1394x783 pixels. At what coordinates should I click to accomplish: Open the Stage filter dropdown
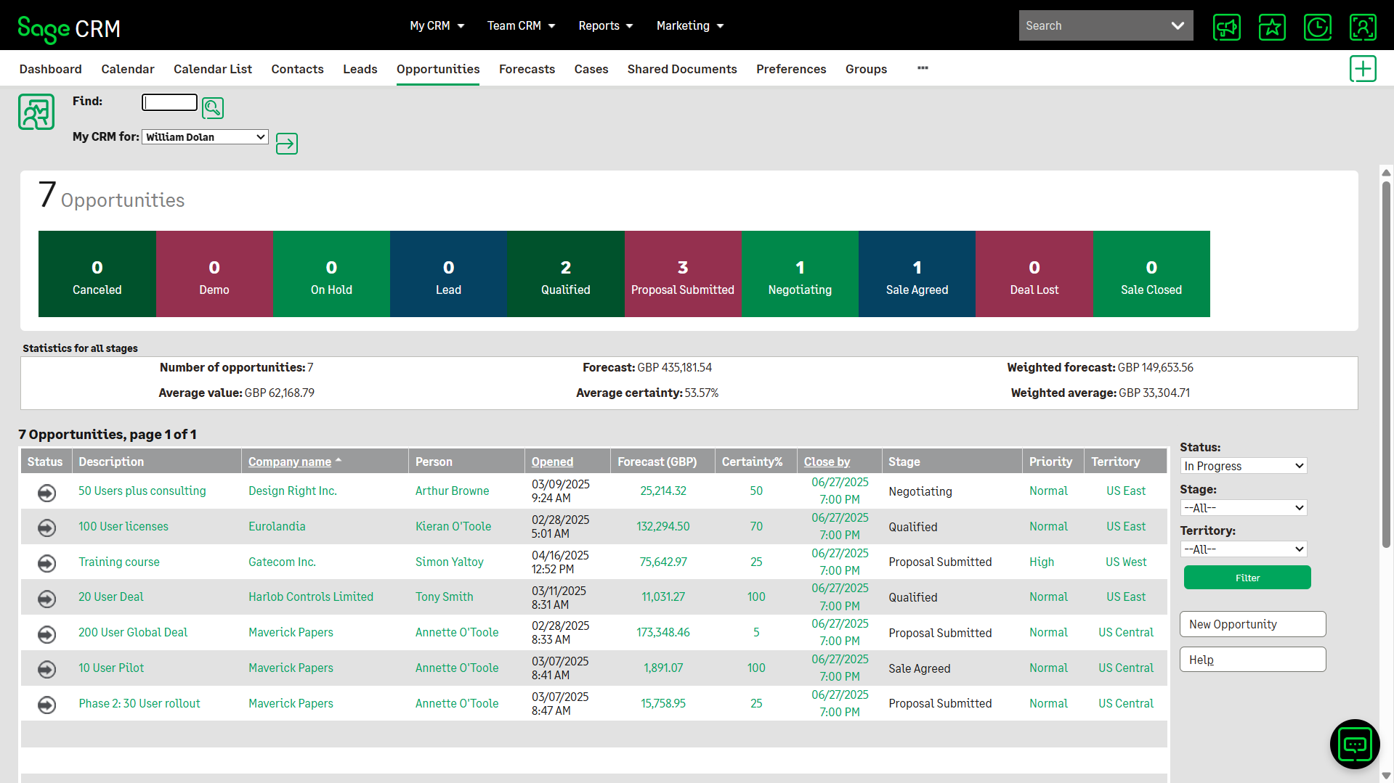(x=1244, y=508)
